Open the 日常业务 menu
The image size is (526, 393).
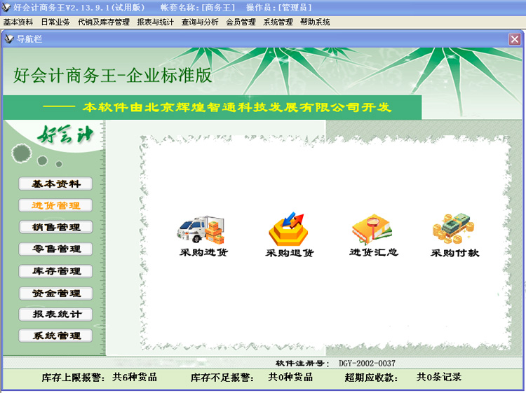tap(55, 22)
